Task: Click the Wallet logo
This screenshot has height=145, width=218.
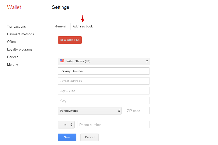Action: pyautogui.click(x=14, y=7)
